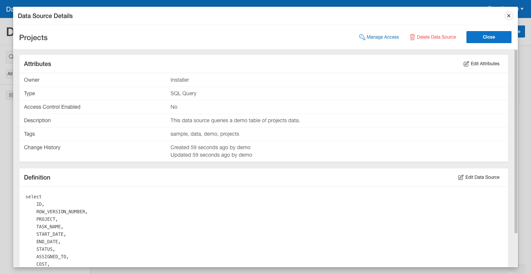This screenshot has width=531, height=274.
Task: Click the SQL select statement code block
Action: click(56, 230)
